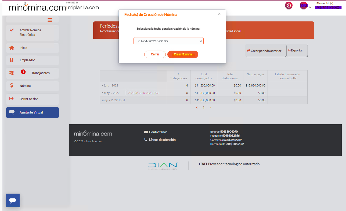Open Empleador section in sidebar
Screen dimensions: 346x211
(33, 60)
